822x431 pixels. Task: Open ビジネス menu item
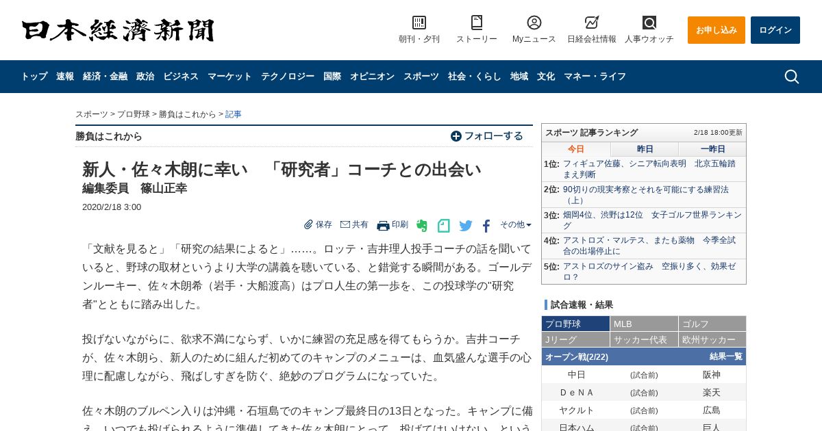click(181, 77)
